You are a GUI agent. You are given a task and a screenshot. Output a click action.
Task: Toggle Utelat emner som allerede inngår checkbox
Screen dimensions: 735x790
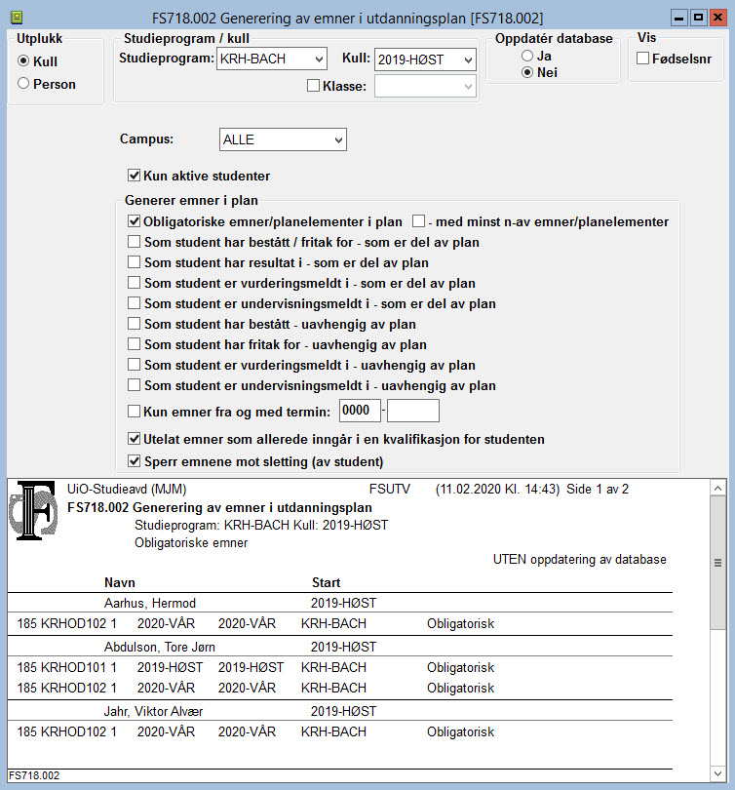pos(134,439)
